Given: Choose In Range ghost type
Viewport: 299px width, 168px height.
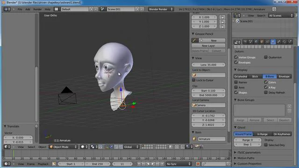Looking at the screenshot, I should (x=263, y=134).
